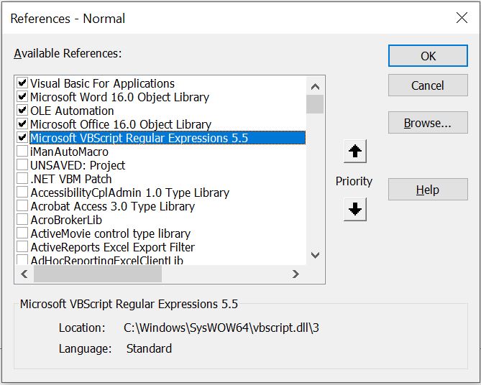Viewport: 481px width, 385px height.
Task: Select the .NET VBM Patch row text
Action: click(71, 179)
